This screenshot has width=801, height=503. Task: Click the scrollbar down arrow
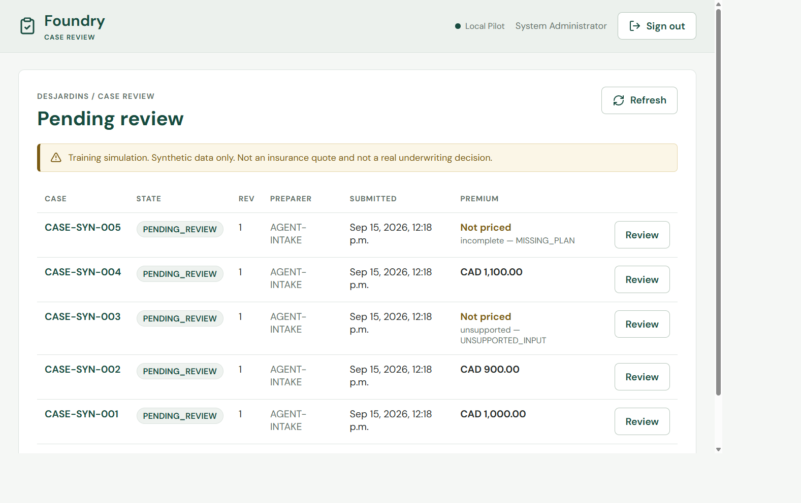coord(718,449)
